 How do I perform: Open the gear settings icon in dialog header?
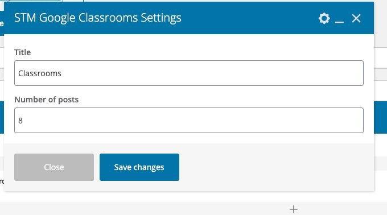[324, 18]
